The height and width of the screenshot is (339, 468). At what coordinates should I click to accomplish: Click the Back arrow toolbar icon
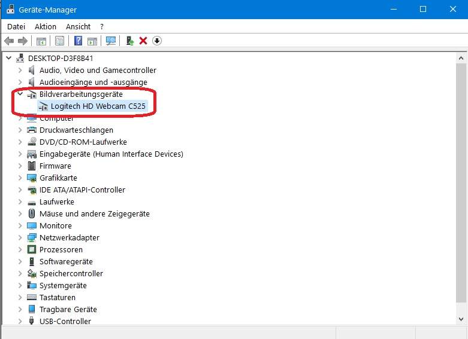tap(9, 41)
